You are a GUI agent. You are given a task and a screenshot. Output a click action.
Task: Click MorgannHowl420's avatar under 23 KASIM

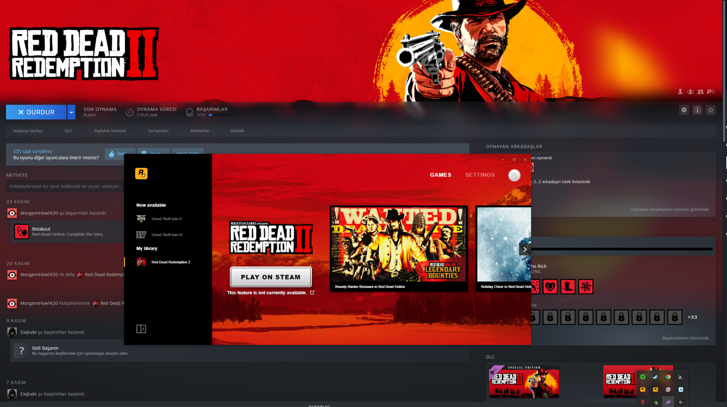click(12, 213)
